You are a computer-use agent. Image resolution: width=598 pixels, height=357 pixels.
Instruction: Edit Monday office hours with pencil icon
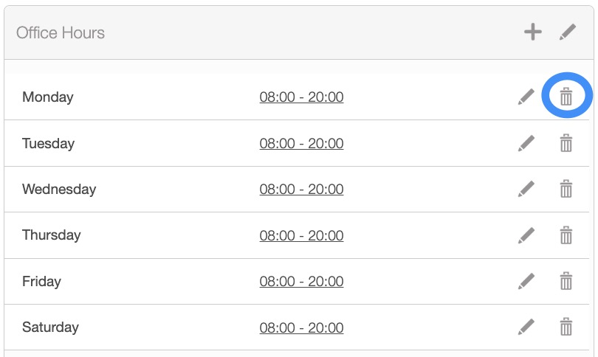pyautogui.click(x=526, y=97)
